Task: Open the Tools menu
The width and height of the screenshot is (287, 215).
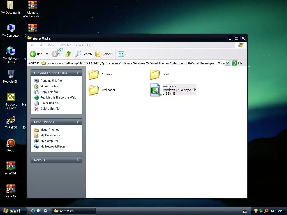Action: (79, 45)
